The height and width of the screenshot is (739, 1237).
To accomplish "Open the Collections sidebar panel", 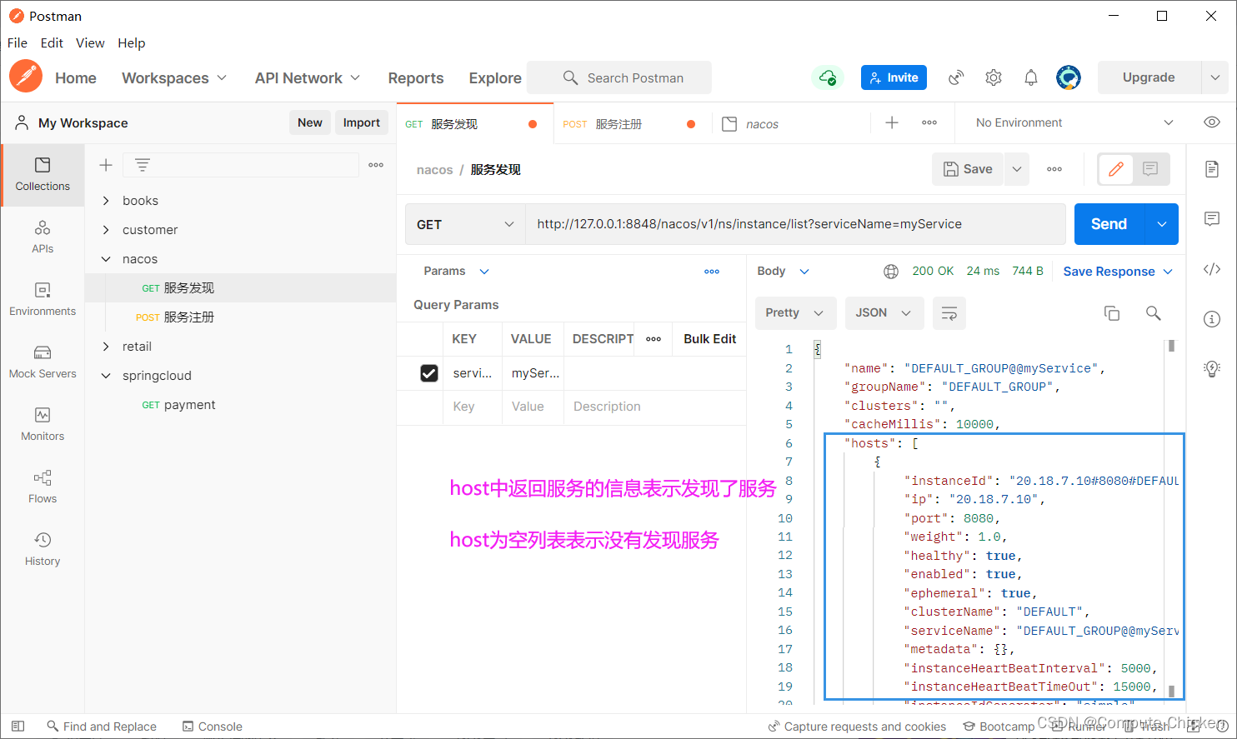I will (x=43, y=174).
